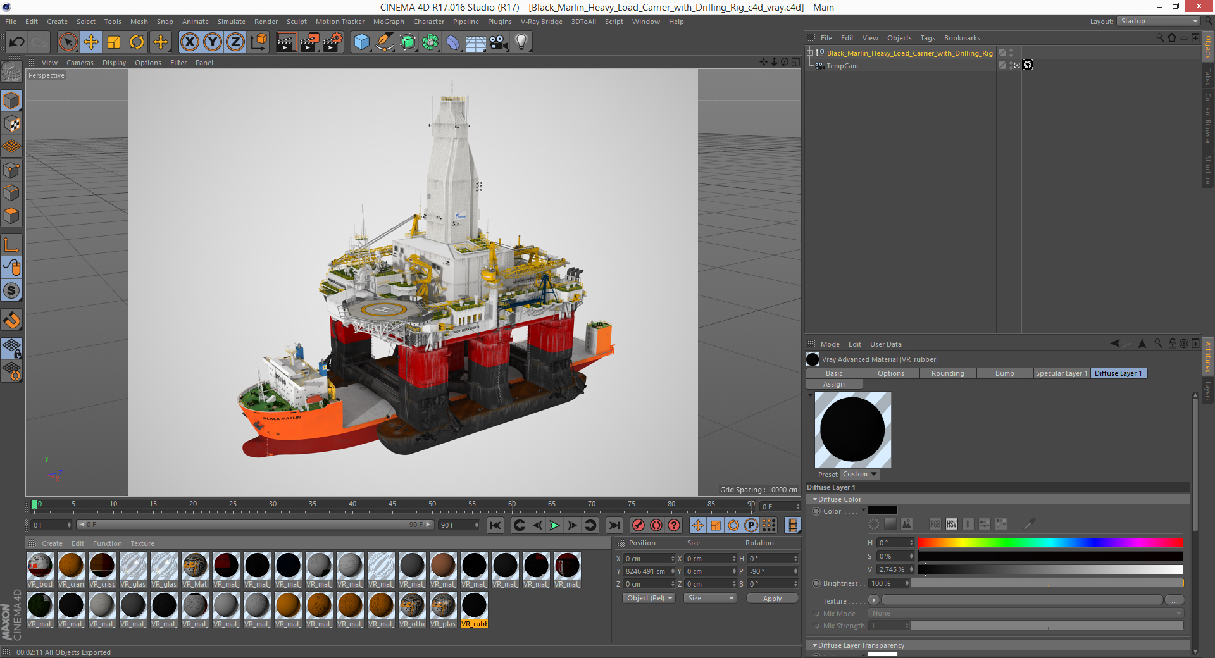Switch to the Bump tab
Screen dimensions: 1215x658
(1004, 373)
